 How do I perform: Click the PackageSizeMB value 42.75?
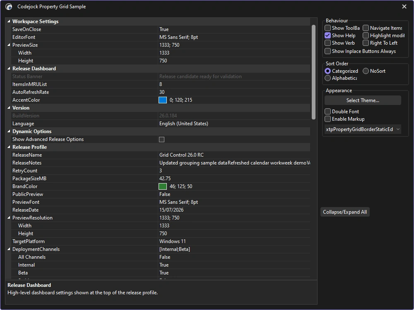165,179
